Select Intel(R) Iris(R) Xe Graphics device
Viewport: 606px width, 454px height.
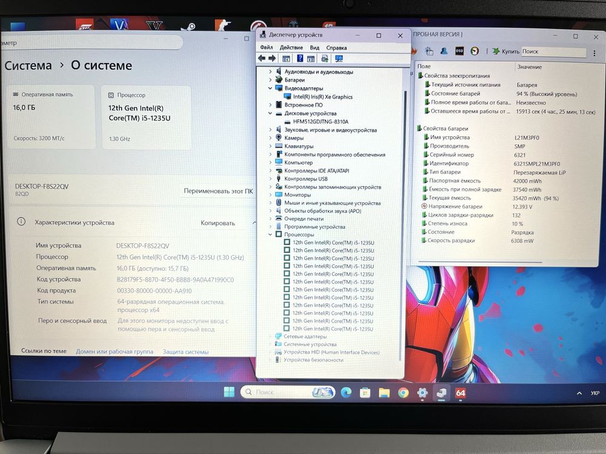tap(322, 97)
